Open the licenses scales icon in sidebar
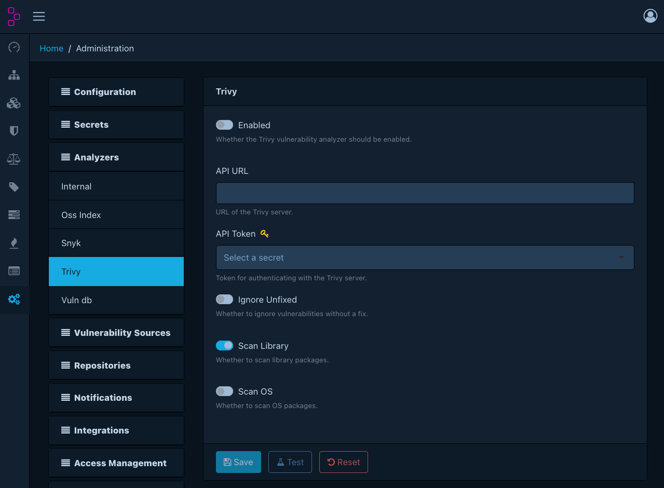The width and height of the screenshot is (664, 488). (14, 159)
